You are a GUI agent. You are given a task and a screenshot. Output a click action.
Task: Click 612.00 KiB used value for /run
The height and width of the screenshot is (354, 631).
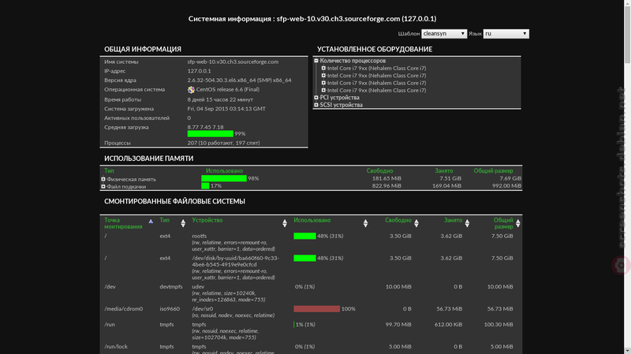pyautogui.click(x=448, y=325)
